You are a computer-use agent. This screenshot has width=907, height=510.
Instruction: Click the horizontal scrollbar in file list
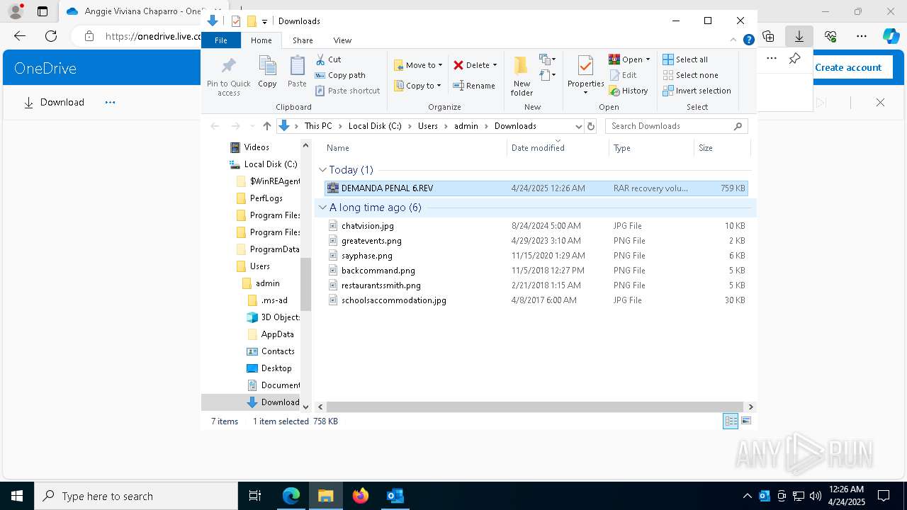535,407
